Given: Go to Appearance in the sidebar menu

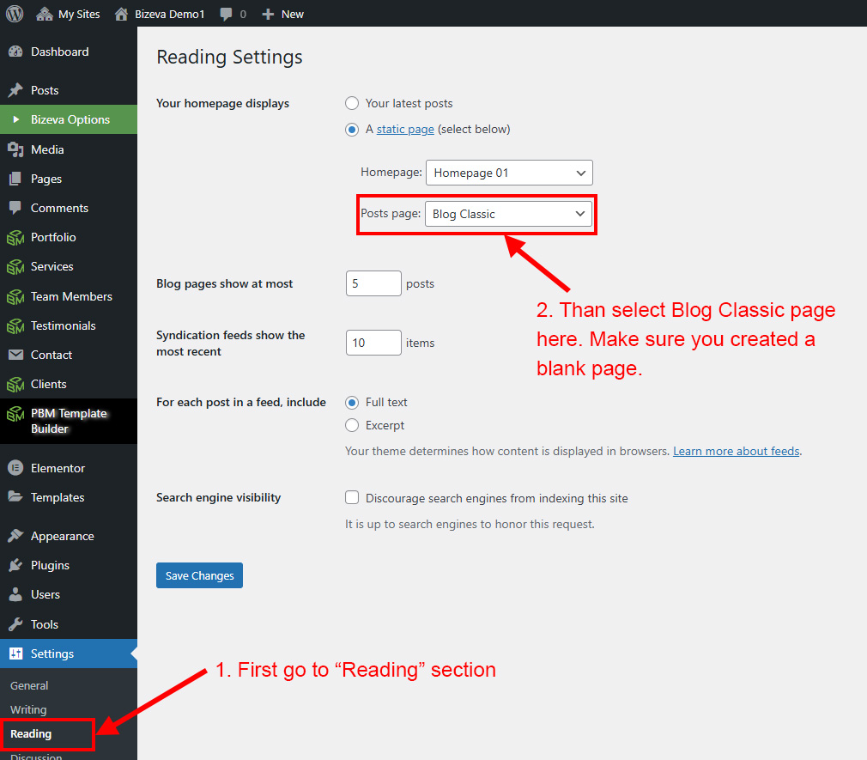Looking at the screenshot, I should point(62,536).
